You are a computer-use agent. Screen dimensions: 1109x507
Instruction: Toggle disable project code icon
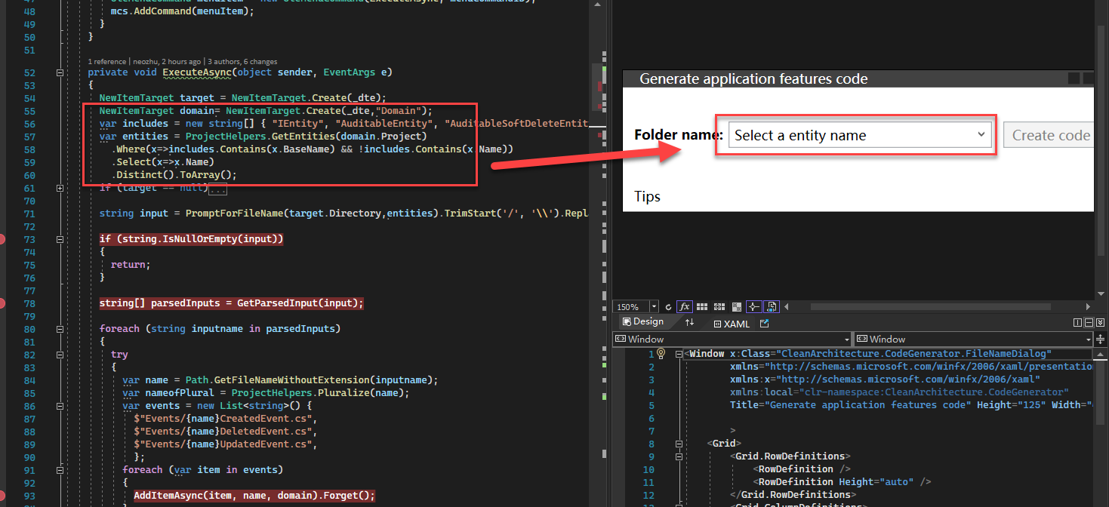click(772, 307)
